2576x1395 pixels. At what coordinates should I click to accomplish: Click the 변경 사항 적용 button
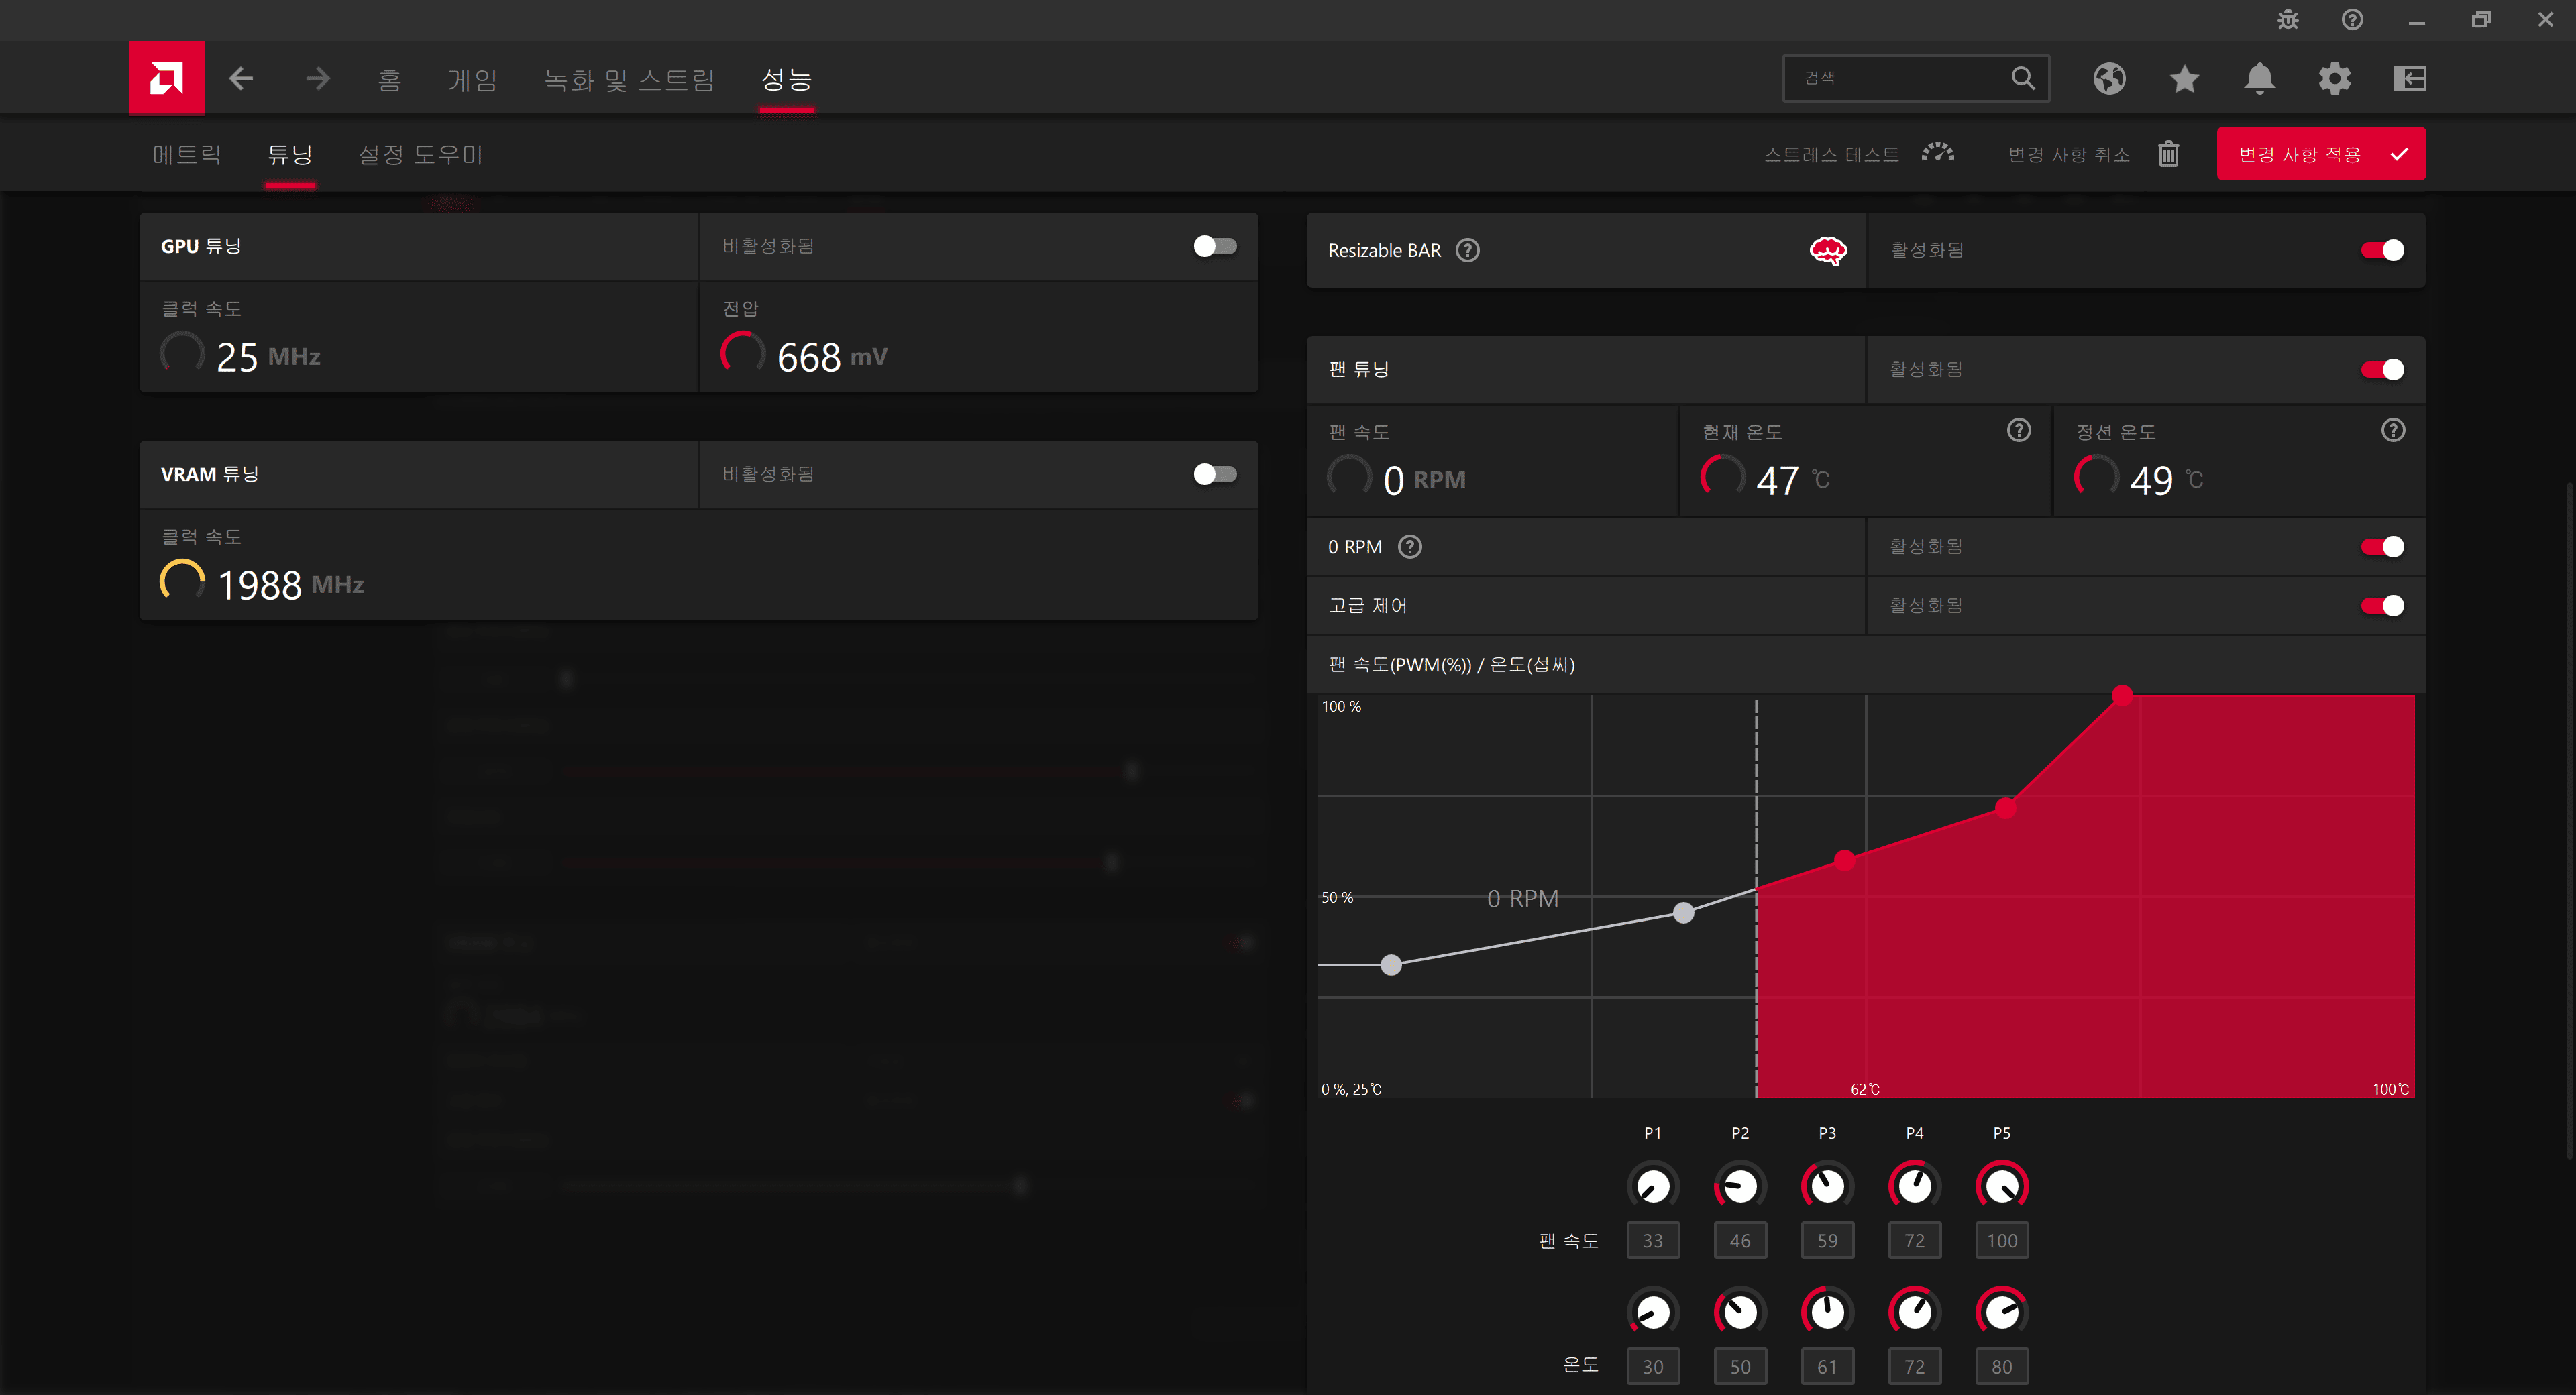tap(2320, 154)
